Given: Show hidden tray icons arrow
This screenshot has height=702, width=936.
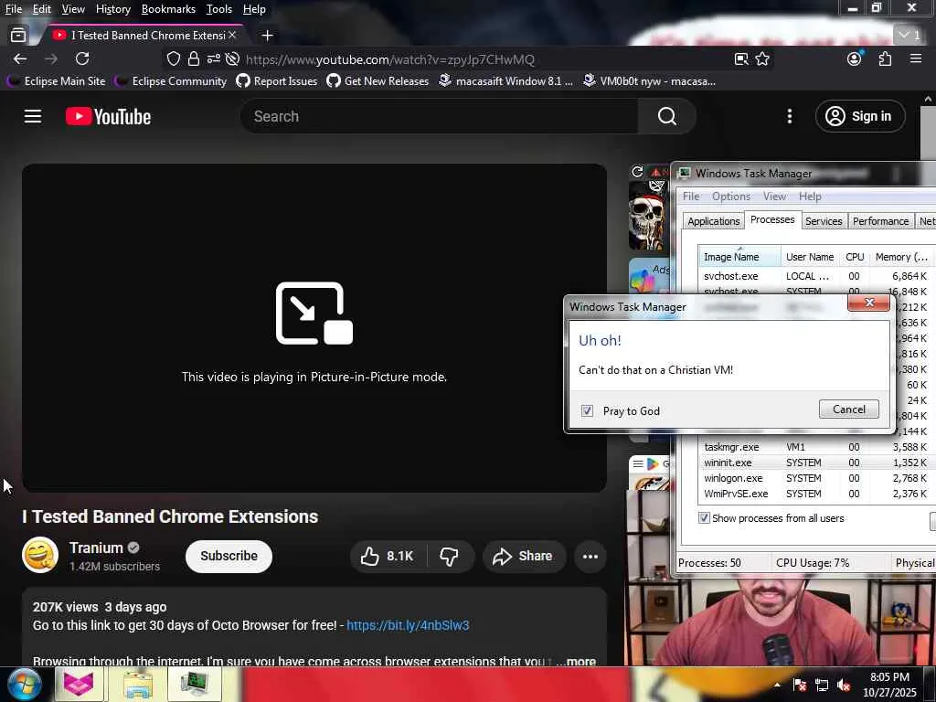Looking at the screenshot, I should [777, 686].
